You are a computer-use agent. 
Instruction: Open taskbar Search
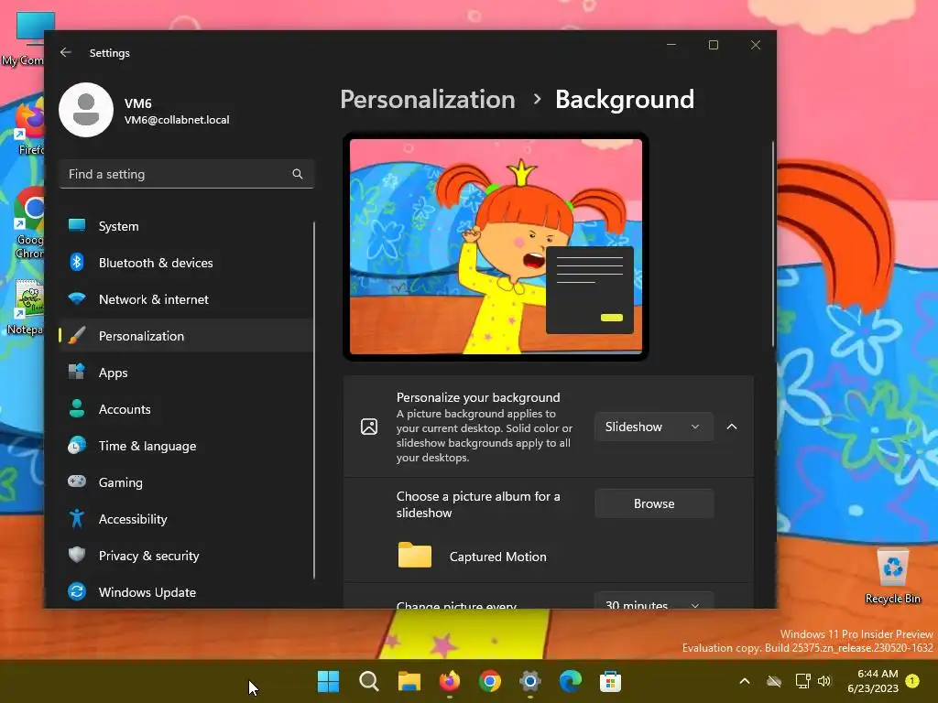tap(368, 681)
